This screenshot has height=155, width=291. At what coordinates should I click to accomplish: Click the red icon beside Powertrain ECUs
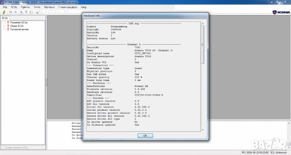8,23
